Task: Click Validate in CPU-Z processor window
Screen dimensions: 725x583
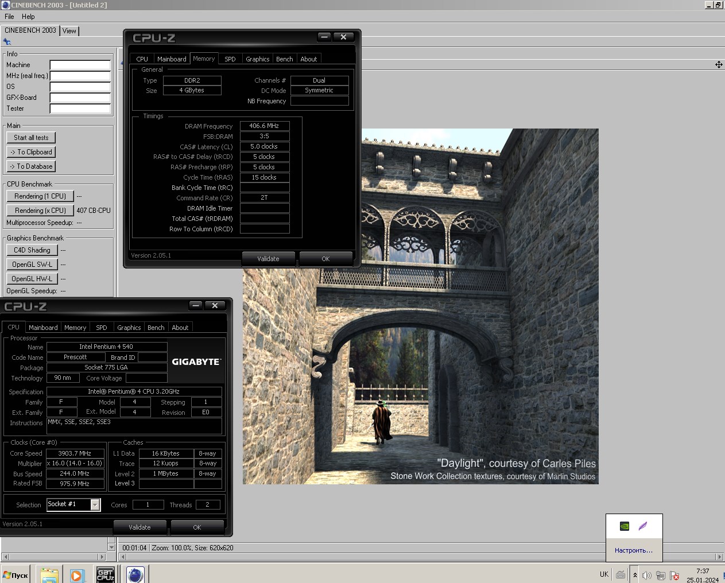Action: (139, 527)
